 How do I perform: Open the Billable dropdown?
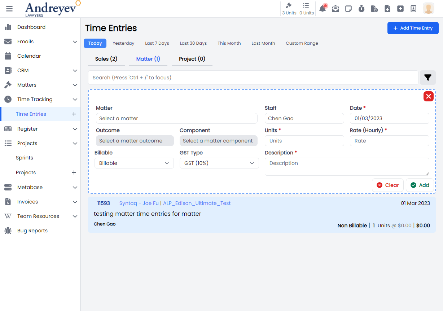tap(133, 163)
